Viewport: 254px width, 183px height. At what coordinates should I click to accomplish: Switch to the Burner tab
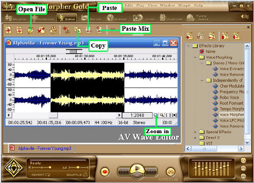pos(91,18)
